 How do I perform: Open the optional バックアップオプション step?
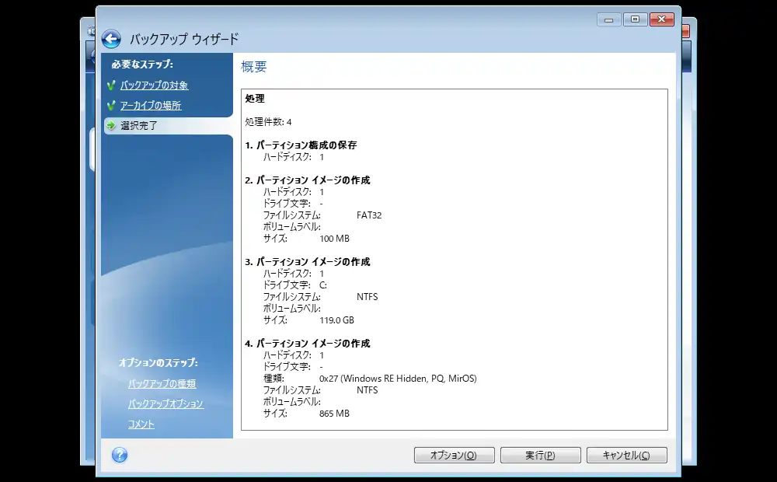click(166, 404)
